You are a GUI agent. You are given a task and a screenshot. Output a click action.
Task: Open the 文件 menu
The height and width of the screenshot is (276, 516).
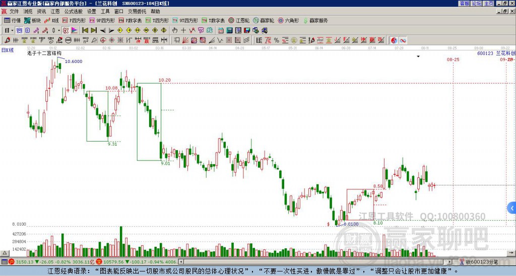[14, 12]
